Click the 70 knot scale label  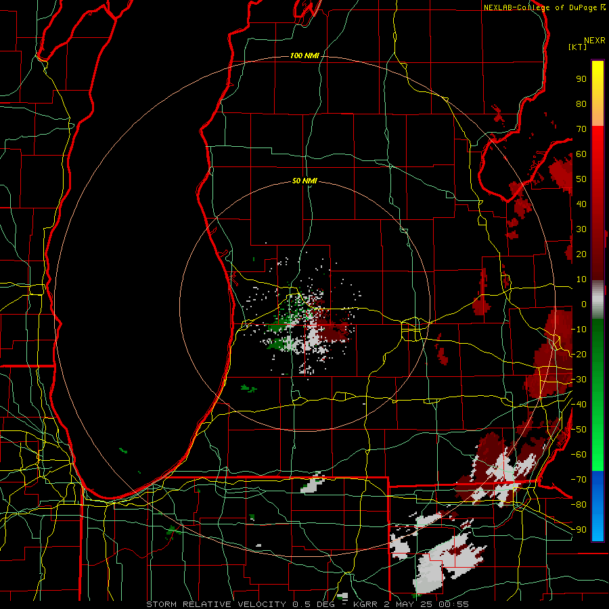point(581,129)
